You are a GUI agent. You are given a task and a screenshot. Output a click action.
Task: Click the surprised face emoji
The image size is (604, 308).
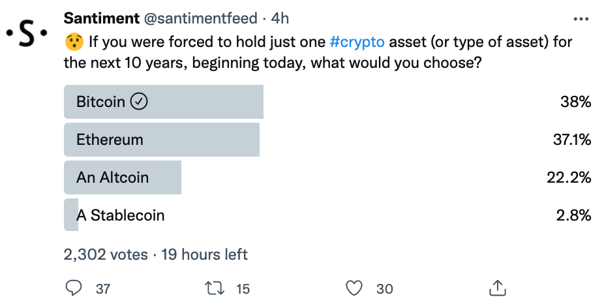73,42
